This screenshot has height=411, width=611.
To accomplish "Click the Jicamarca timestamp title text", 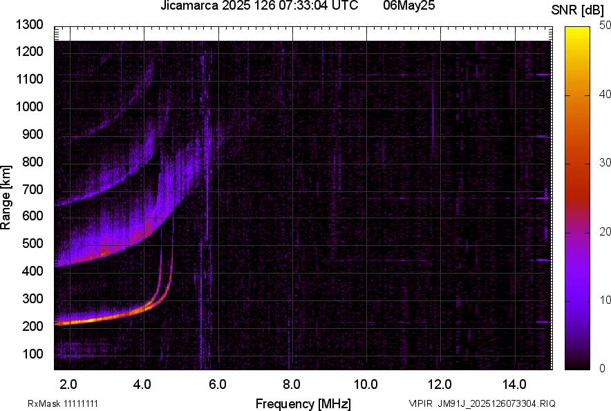I will pos(259,6).
